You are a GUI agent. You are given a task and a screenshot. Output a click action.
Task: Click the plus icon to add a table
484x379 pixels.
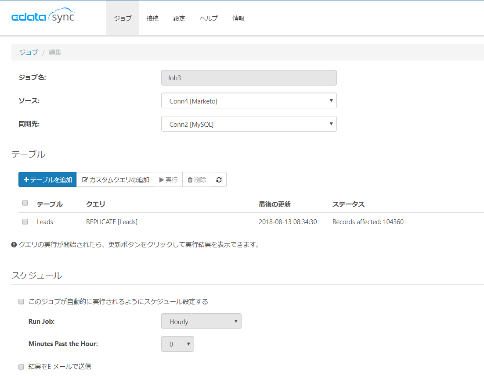point(27,179)
